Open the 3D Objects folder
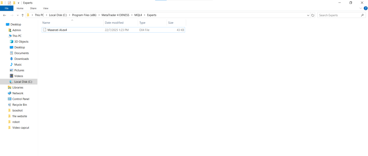This screenshot has width=368, height=156. [21, 42]
